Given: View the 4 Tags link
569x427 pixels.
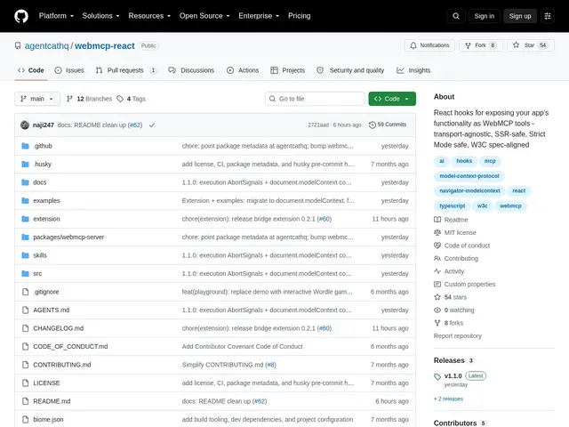Looking at the screenshot, I should pyautogui.click(x=131, y=99).
